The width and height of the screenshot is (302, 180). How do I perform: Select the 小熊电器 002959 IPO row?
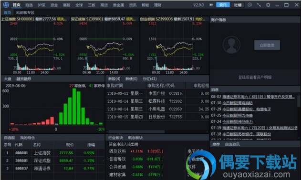click(x=157, y=109)
